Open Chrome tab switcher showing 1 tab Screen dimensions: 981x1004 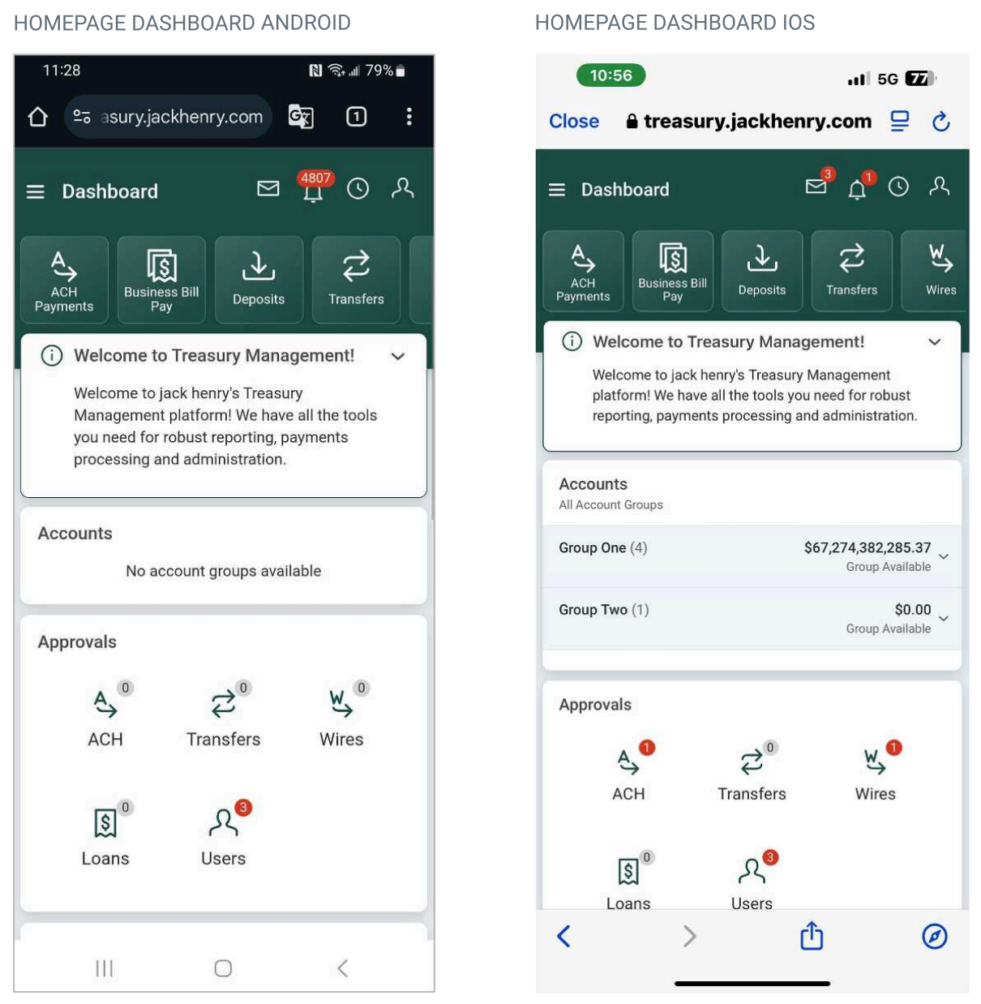356,117
